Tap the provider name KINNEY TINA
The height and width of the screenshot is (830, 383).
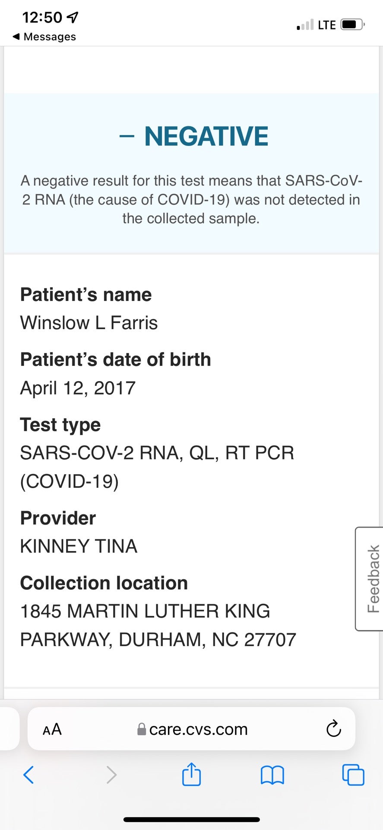click(x=79, y=546)
